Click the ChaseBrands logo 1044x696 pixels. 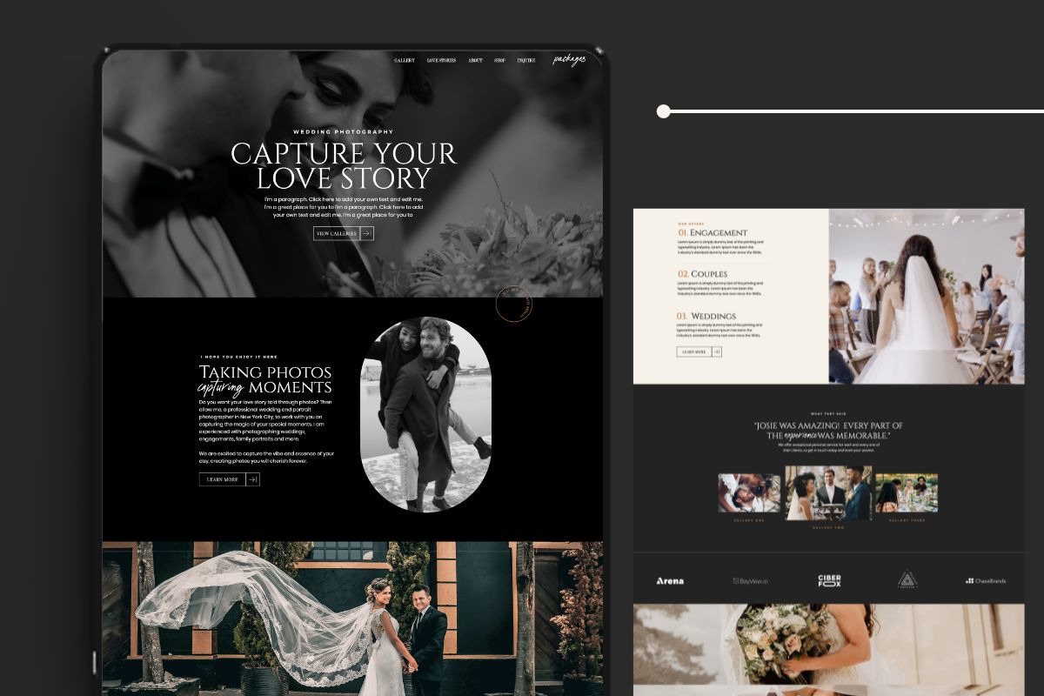986,580
